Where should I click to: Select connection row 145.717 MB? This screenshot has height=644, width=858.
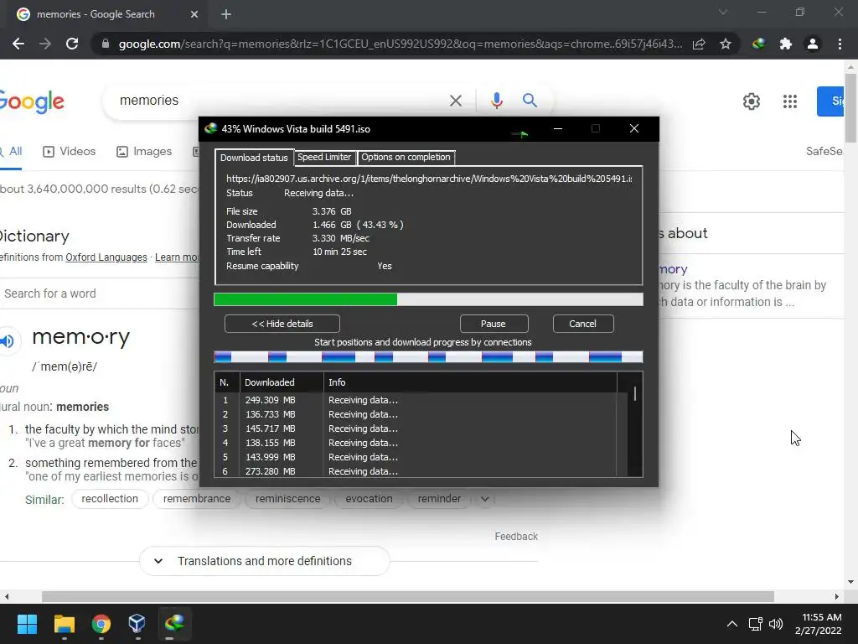pos(416,428)
